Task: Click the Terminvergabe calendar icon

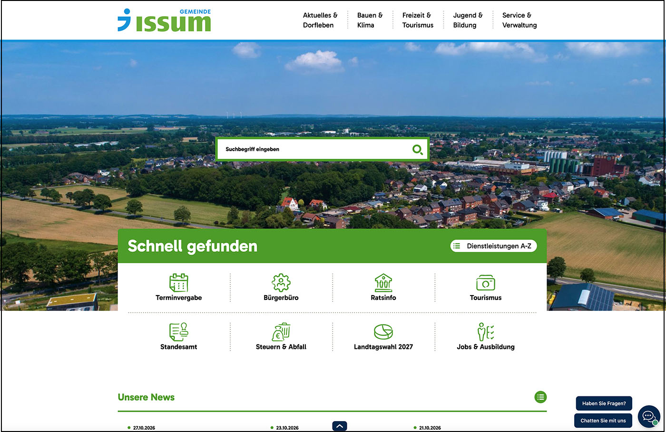Action: pos(179,283)
